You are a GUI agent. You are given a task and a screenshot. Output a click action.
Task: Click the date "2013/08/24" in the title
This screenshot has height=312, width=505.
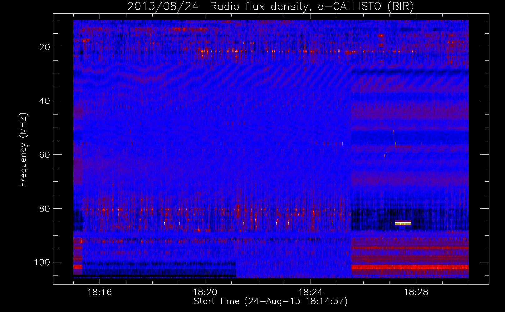tap(163, 7)
